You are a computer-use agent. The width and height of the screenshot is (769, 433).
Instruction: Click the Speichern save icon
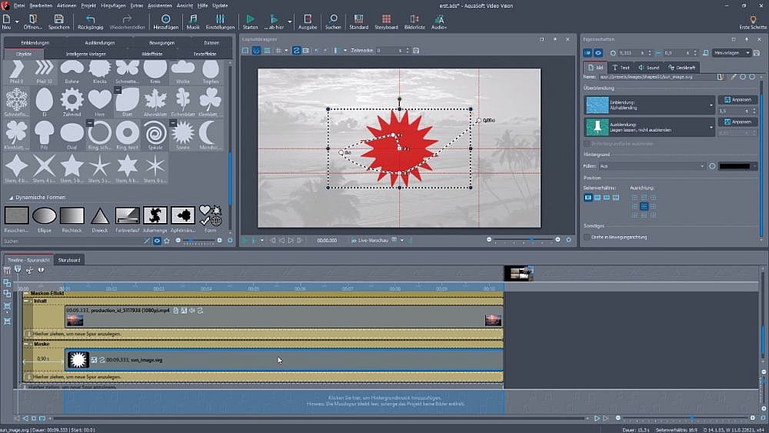point(58,18)
